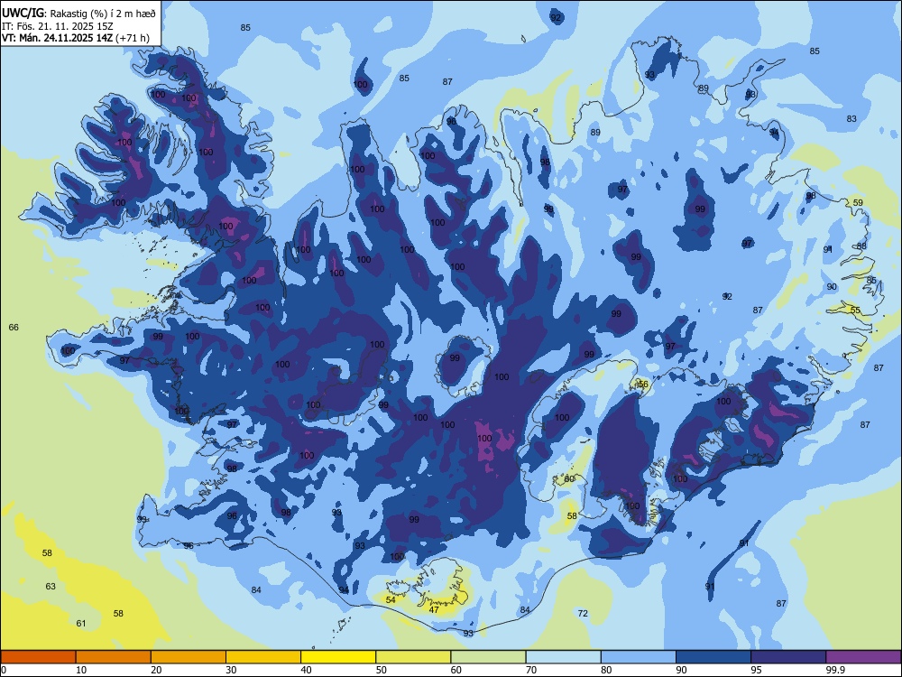
Task: Click the 'UWC/IG: Rakastig (%) í 2 m hæð' title
Action: [78, 14]
